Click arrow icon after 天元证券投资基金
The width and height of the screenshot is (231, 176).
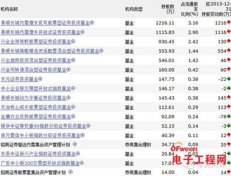(x=40, y=79)
